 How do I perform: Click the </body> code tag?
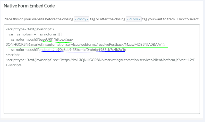click(81, 19)
